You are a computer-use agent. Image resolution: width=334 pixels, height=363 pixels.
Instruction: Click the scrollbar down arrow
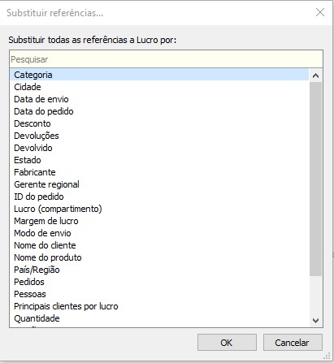[315, 321]
